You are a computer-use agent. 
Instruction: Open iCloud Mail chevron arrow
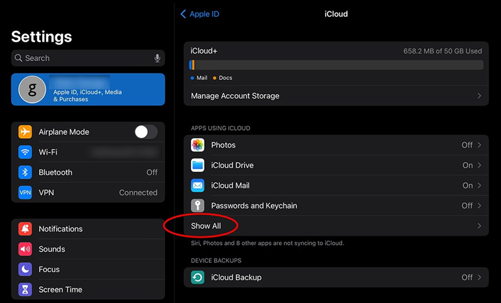[479, 185]
